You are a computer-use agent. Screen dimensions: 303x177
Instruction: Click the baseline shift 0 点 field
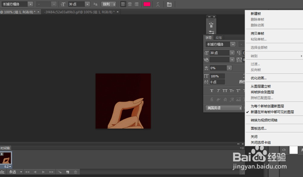217,82
